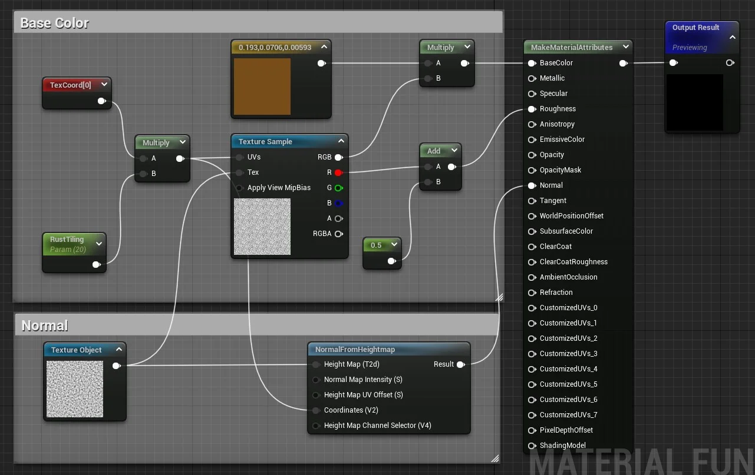The width and height of the screenshot is (755, 475).
Task: Expand the TexCoord[0] node chevron
Action: (x=103, y=85)
